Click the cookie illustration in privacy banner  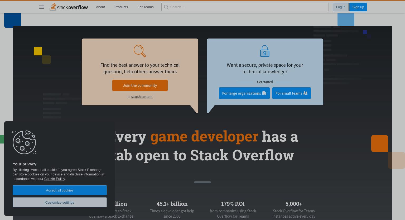(x=24, y=142)
